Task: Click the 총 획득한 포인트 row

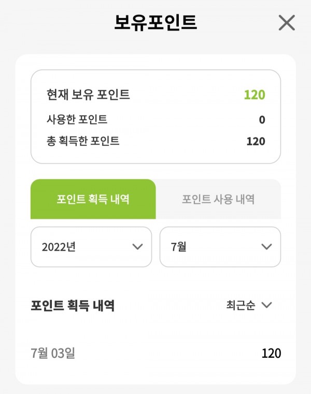Action: coord(155,141)
